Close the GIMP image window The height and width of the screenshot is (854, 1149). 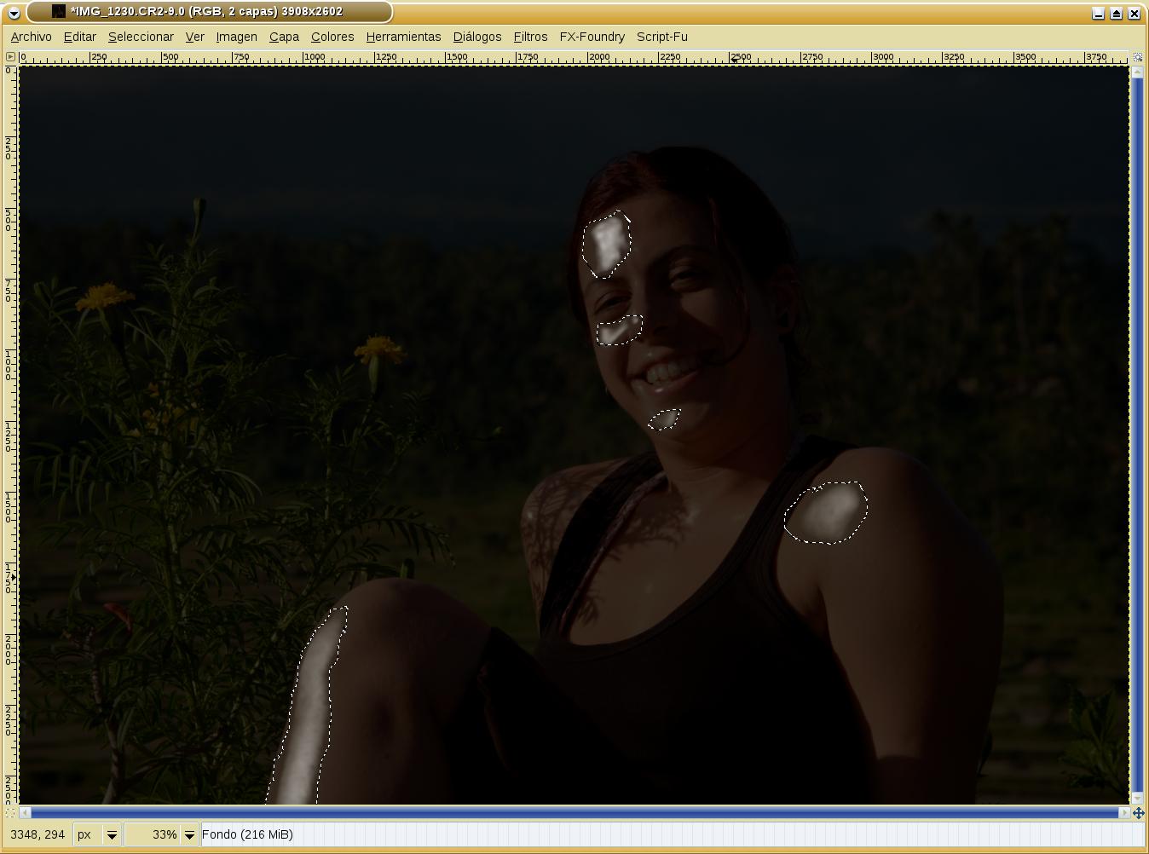click(x=1135, y=13)
